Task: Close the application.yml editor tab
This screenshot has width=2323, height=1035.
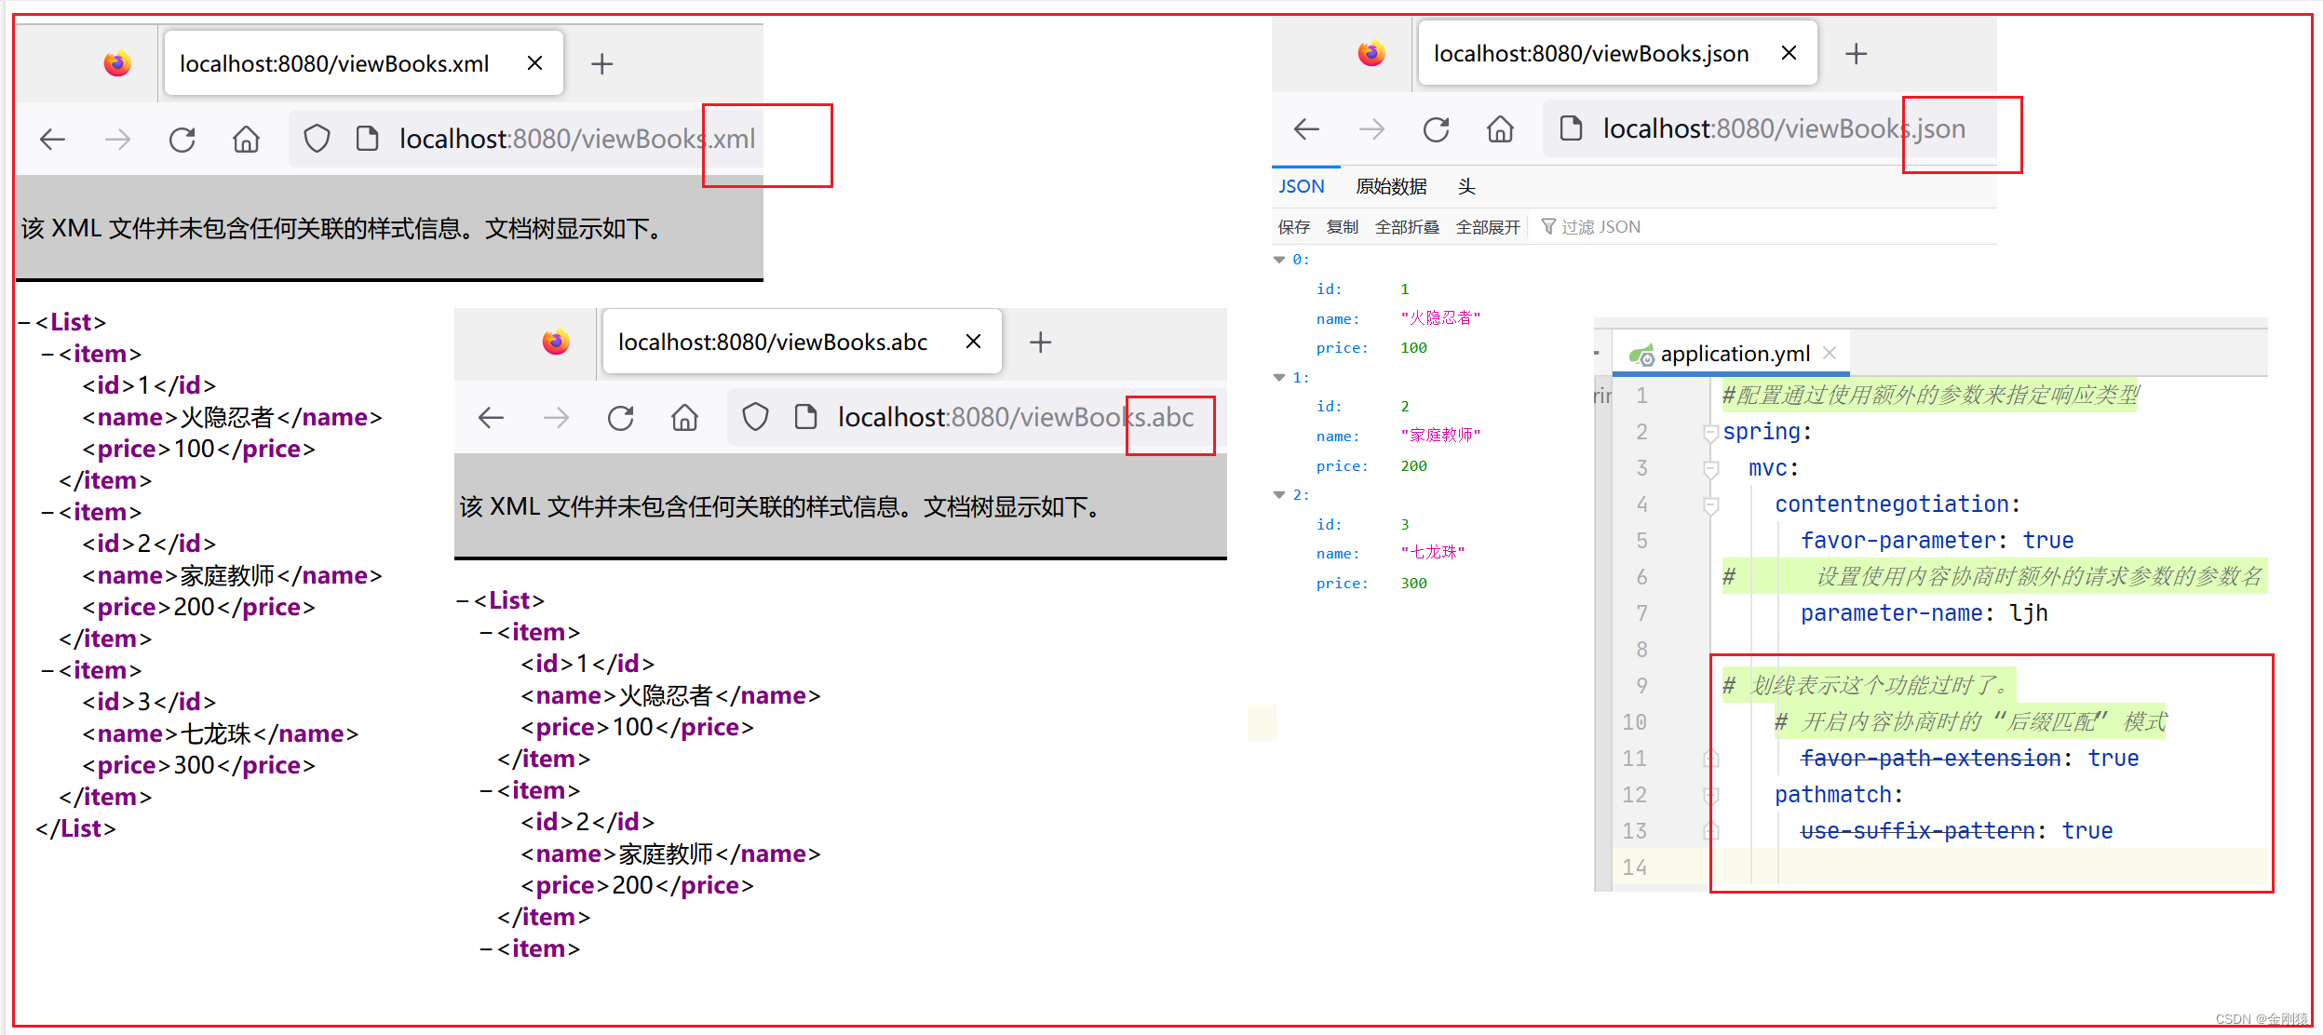Action: coord(1830,353)
